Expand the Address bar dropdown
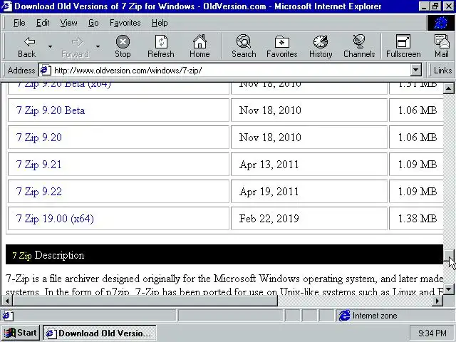Viewport: 456px width, 342px height. pos(416,70)
